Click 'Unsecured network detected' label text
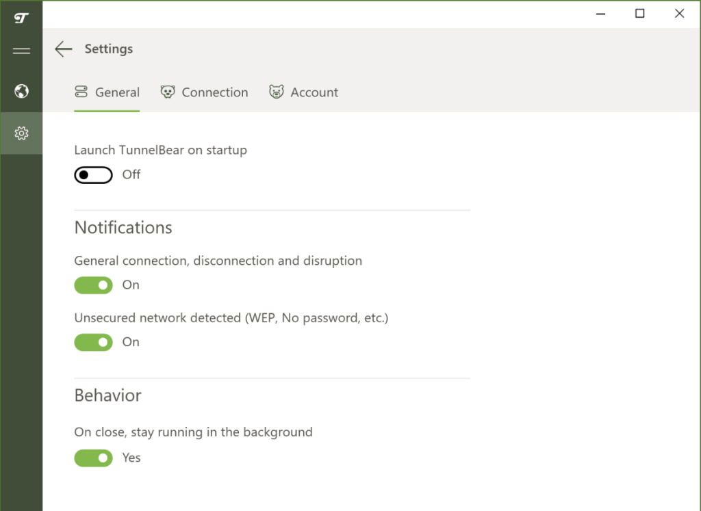 [x=231, y=318]
